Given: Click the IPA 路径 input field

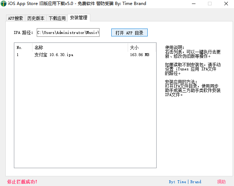Looking at the screenshot, I should pos(68,32).
